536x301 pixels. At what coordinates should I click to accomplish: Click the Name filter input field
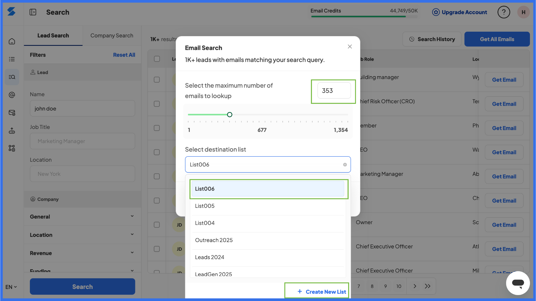(x=82, y=108)
